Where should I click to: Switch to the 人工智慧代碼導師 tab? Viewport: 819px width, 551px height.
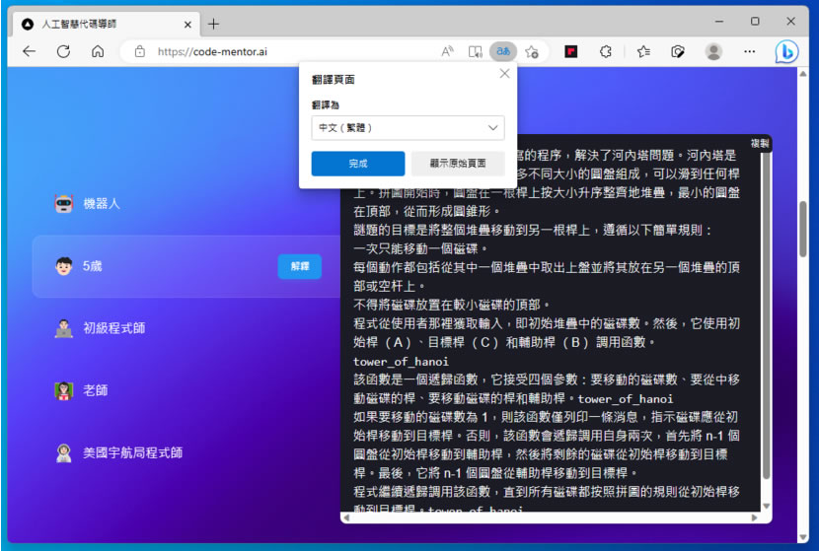(104, 24)
